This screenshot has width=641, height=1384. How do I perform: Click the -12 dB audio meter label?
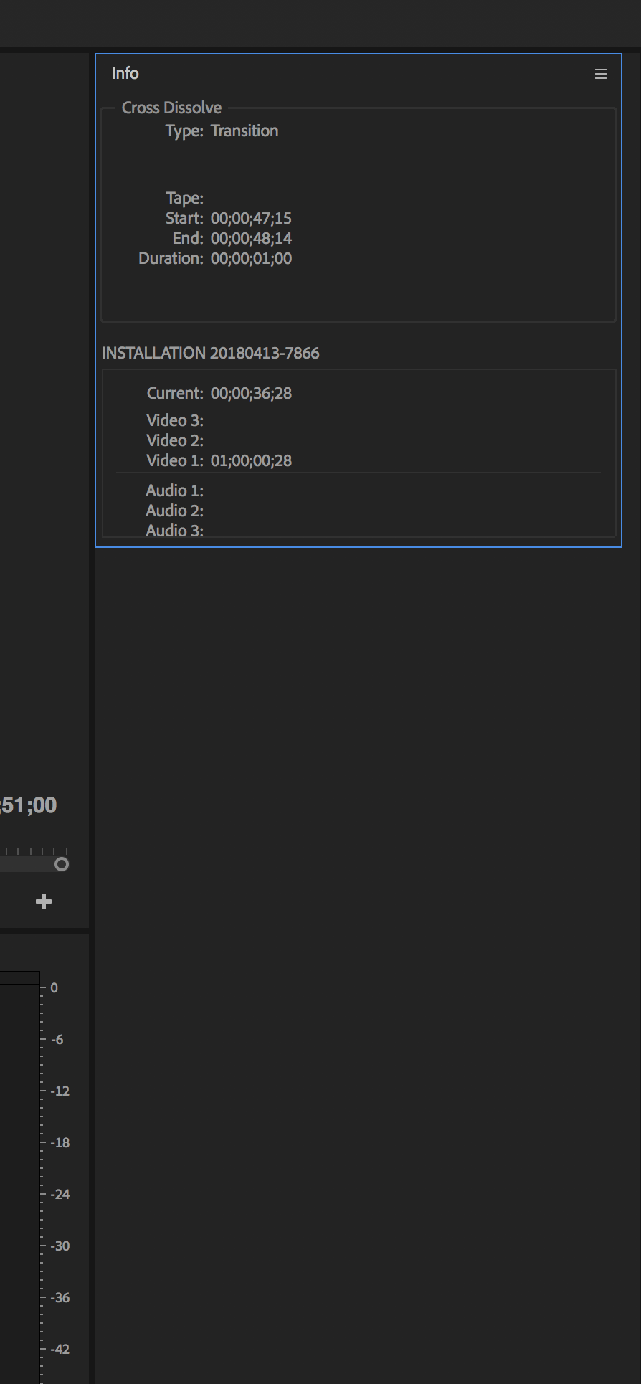(x=60, y=1091)
